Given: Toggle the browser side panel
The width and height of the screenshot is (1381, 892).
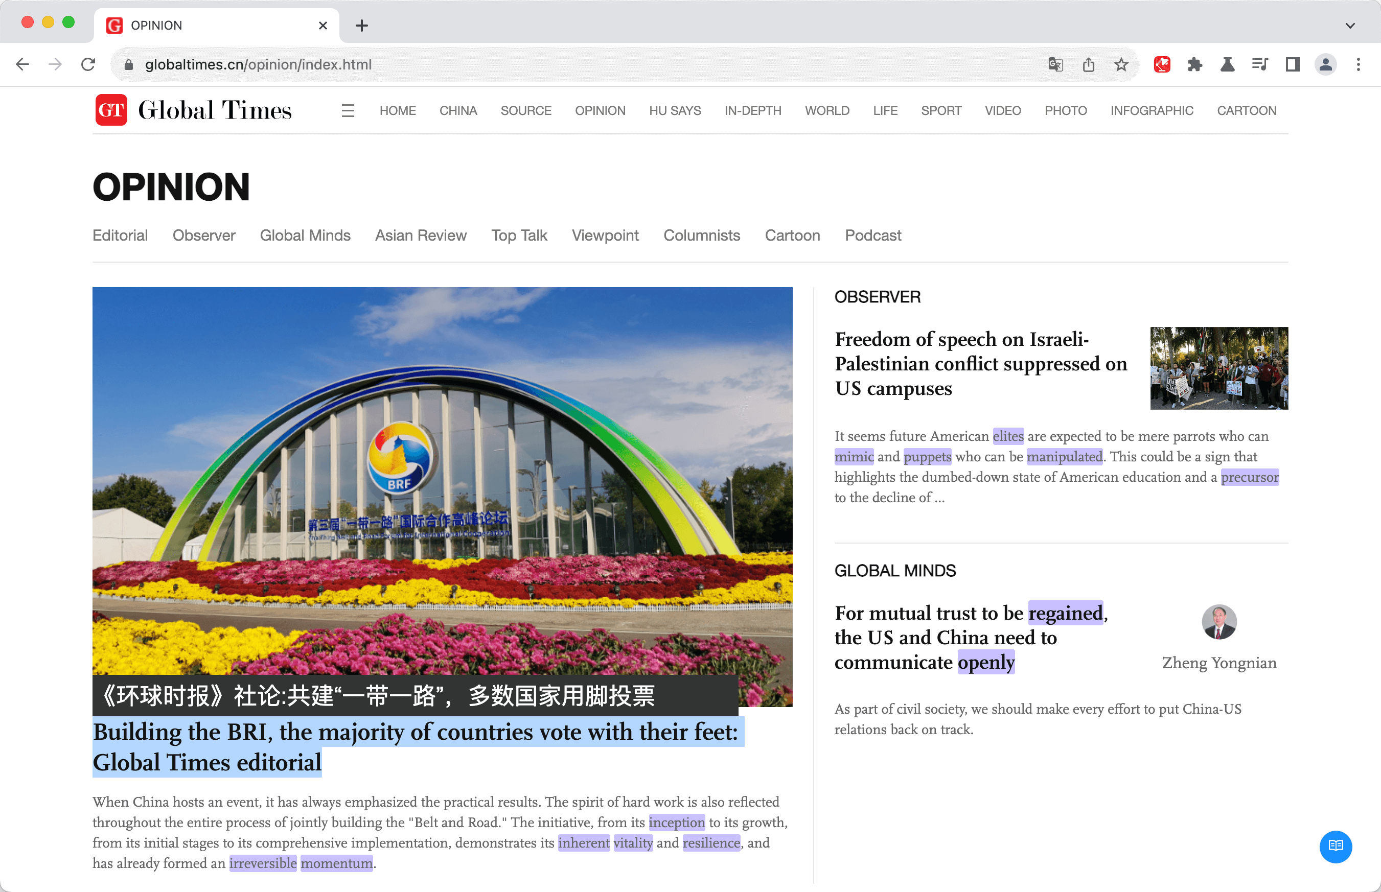Looking at the screenshot, I should coord(1293,64).
